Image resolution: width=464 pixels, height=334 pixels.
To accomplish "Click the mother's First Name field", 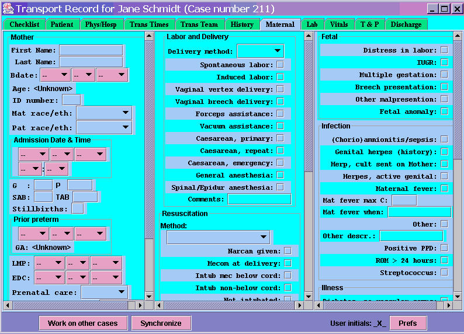I will 91,50.
